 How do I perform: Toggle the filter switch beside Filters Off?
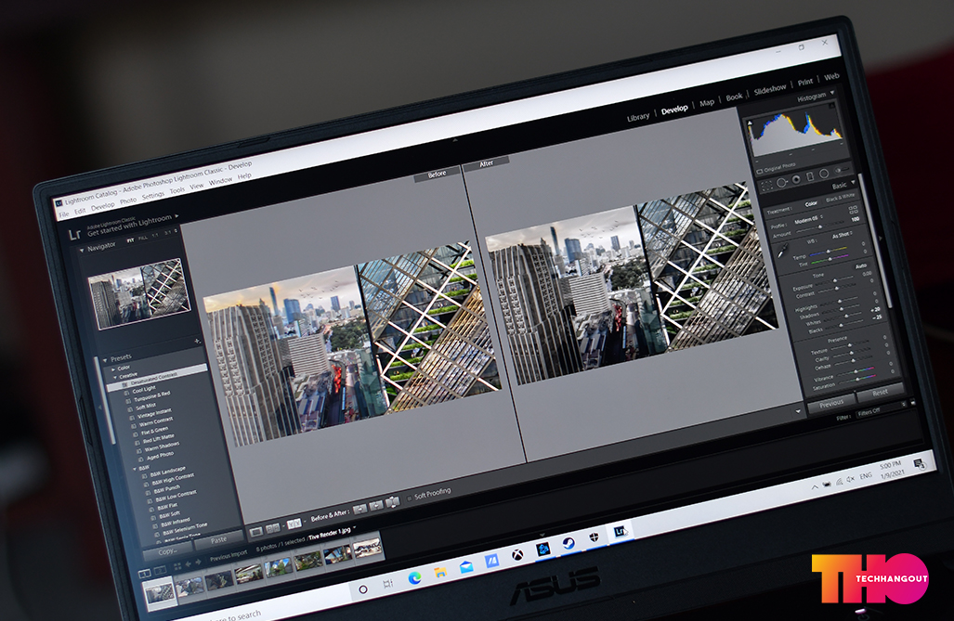click(912, 403)
